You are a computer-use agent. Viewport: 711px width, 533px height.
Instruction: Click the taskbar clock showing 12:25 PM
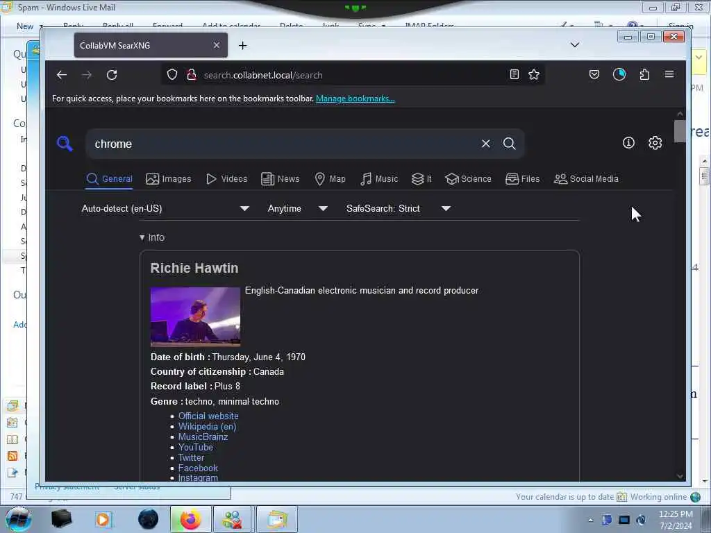click(x=676, y=519)
